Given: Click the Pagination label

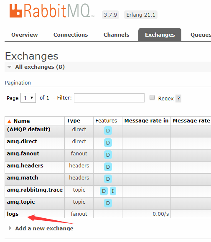Looking at the screenshot, I should pos(18,83).
